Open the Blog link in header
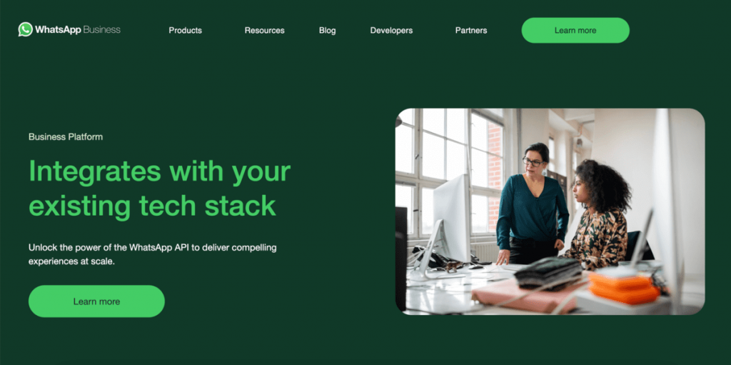The image size is (731, 365). point(327,30)
